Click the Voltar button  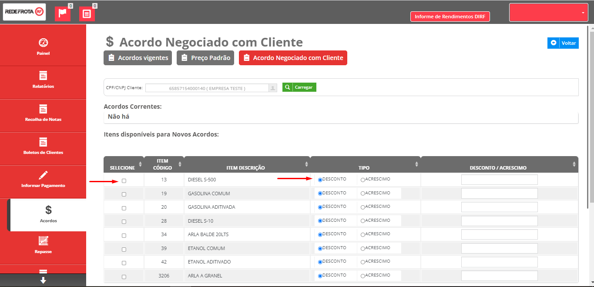[x=563, y=43]
